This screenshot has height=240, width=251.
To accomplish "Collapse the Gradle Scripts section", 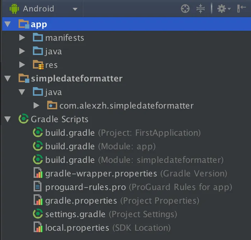I will (x=8, y=119).
